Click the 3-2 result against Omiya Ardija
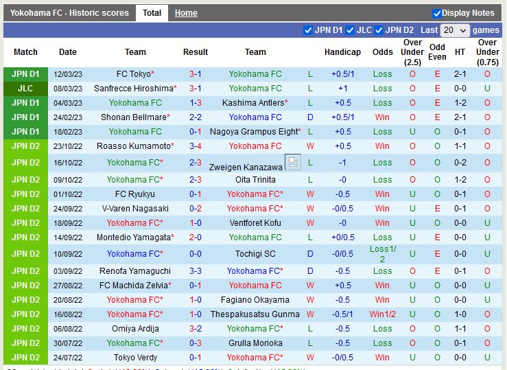 pyautogui.click(x=196, y=329)
